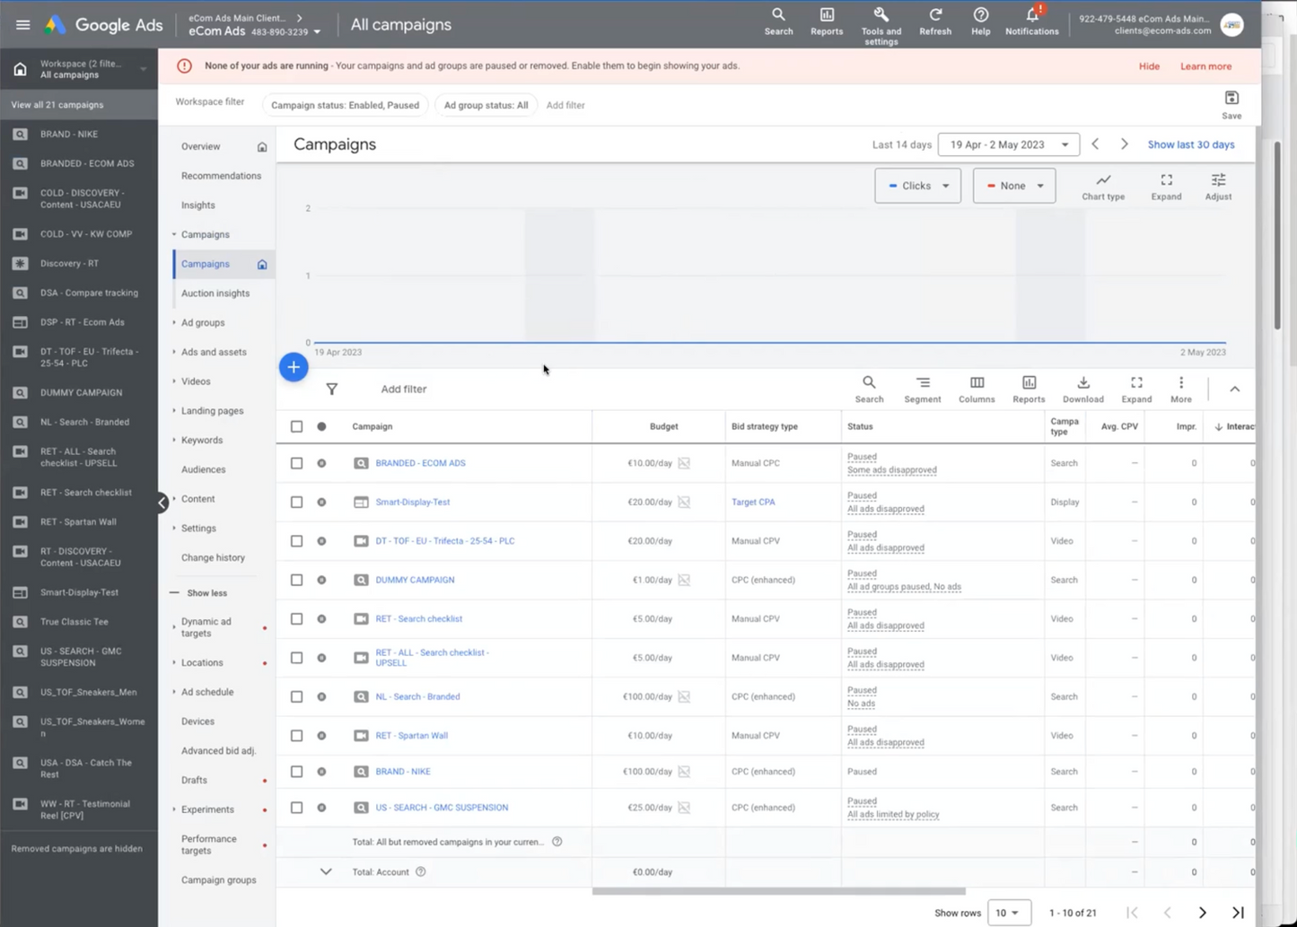This screenshot has width=1297, height=927.
Task: Open the Auction insights menu item
Action: click(x=215, y=293)
